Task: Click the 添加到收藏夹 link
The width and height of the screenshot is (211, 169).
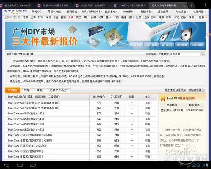Action: coord(196,90)
